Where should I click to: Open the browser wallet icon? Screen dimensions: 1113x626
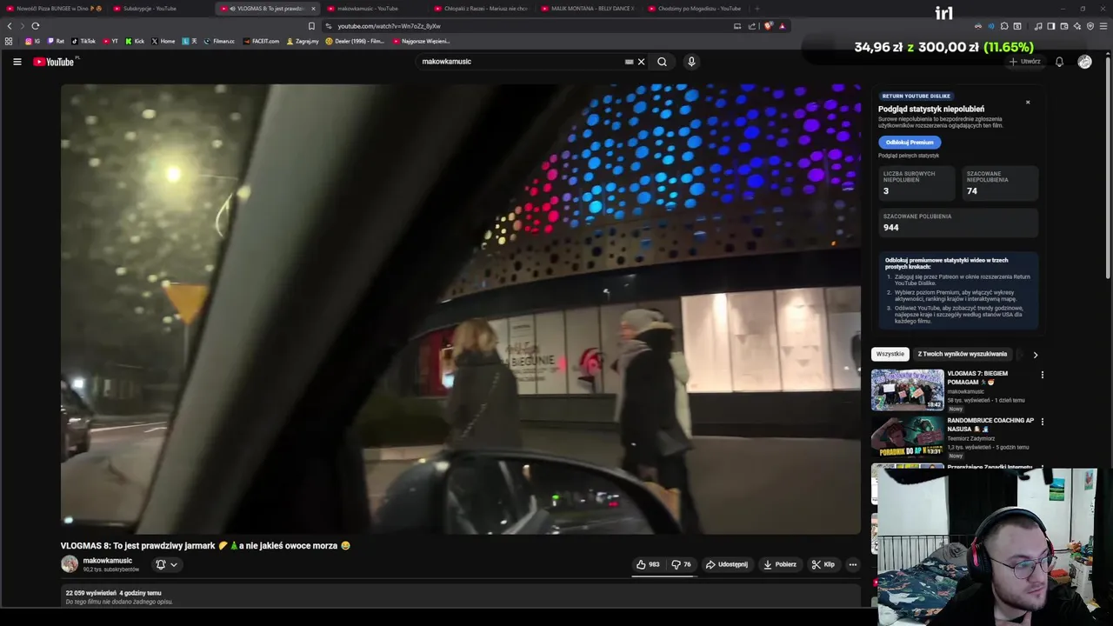coord(1064,26)
